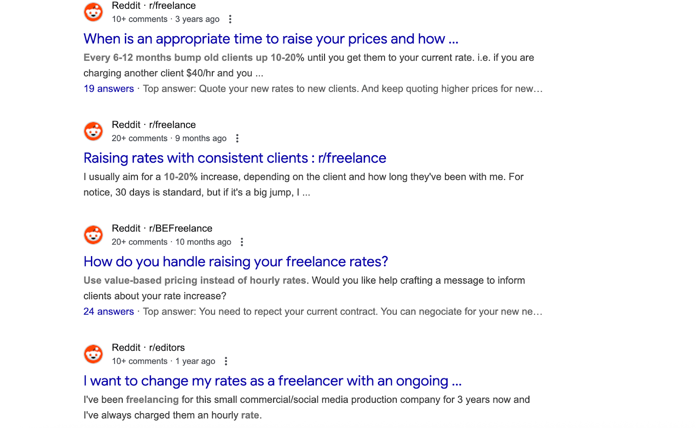696x428 pixels.
Task: Click the Reddit icon next to the r/editors result
Action: click(x=93, y=354)
